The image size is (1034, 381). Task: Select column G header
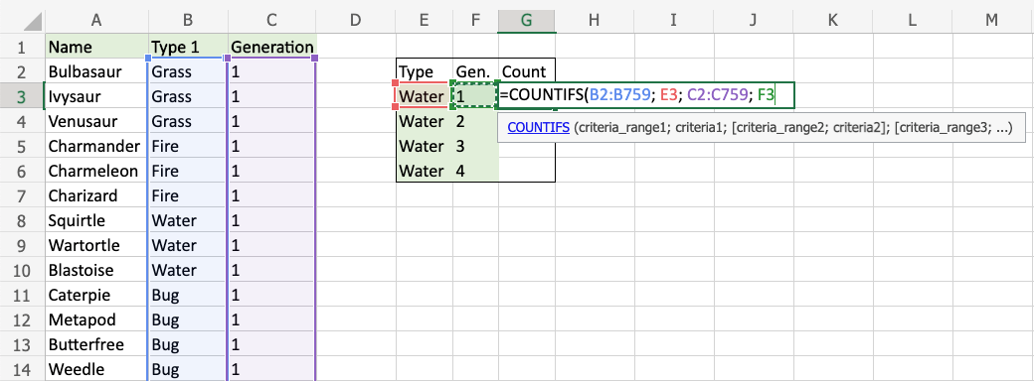click(x=526, y=21)
